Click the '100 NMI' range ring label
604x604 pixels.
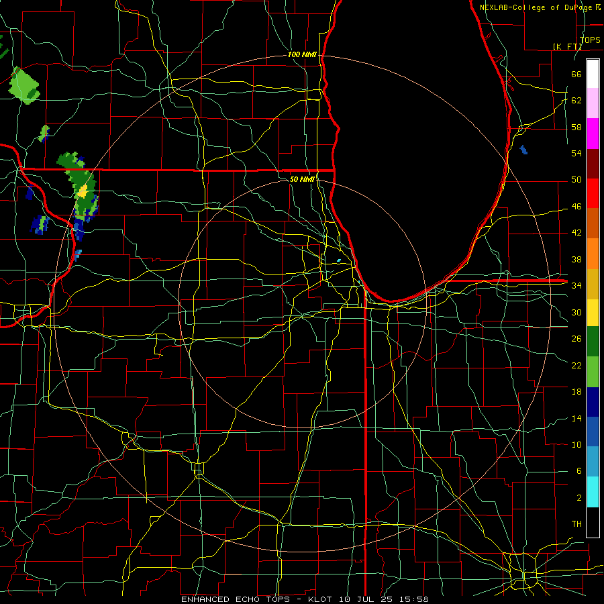(x=302, y=54)
